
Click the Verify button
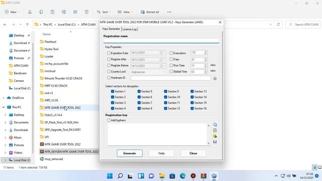[162, 153]
